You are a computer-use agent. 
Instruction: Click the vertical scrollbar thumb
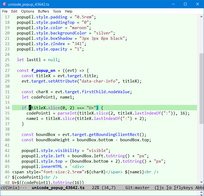pos(201,88)
